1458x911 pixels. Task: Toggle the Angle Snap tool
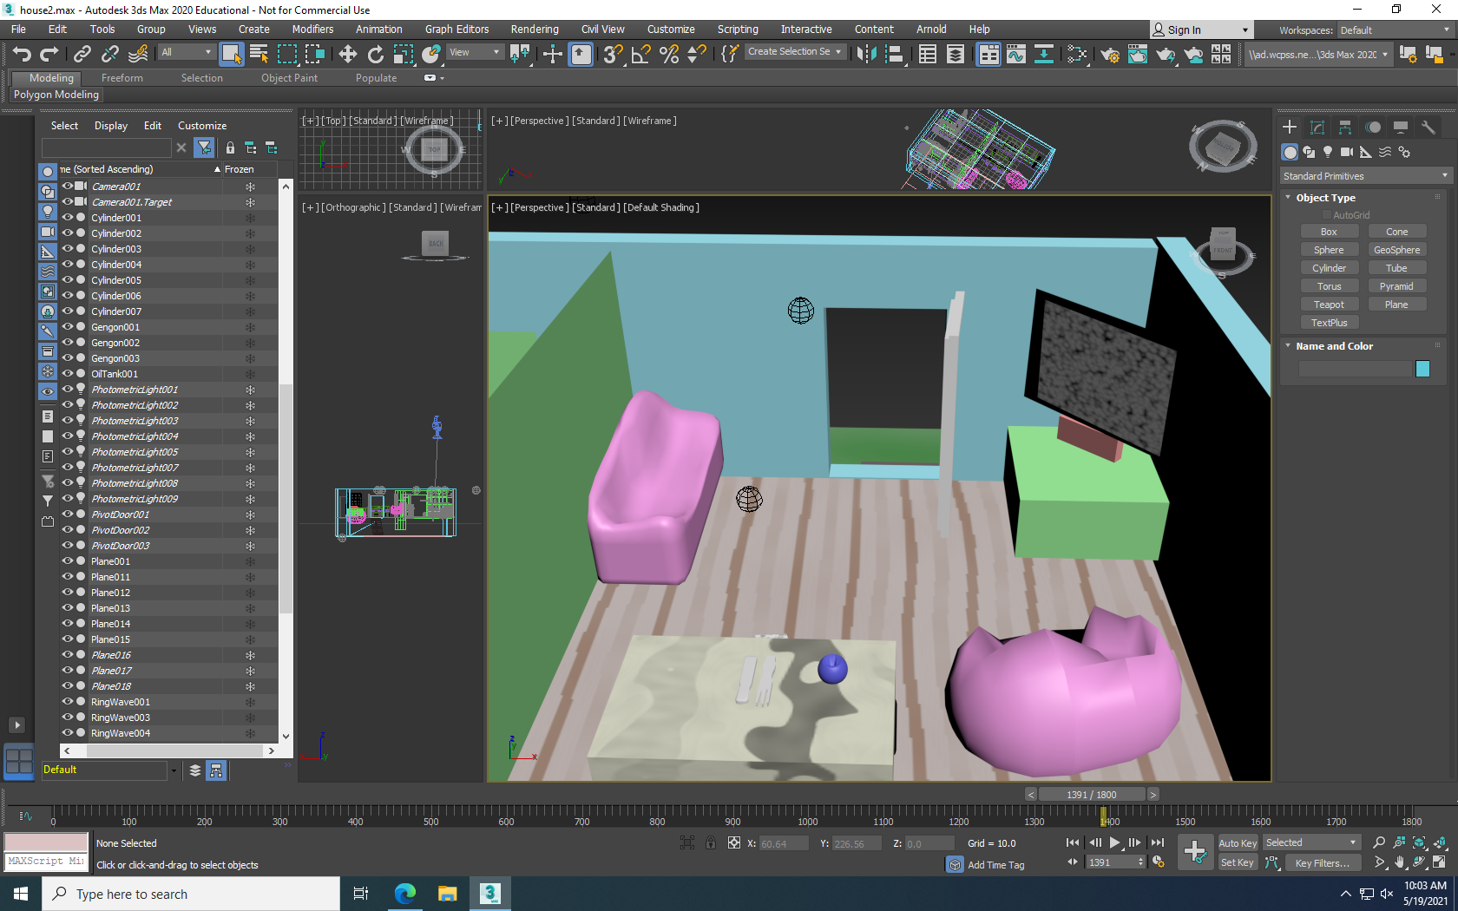pos(640,55)
